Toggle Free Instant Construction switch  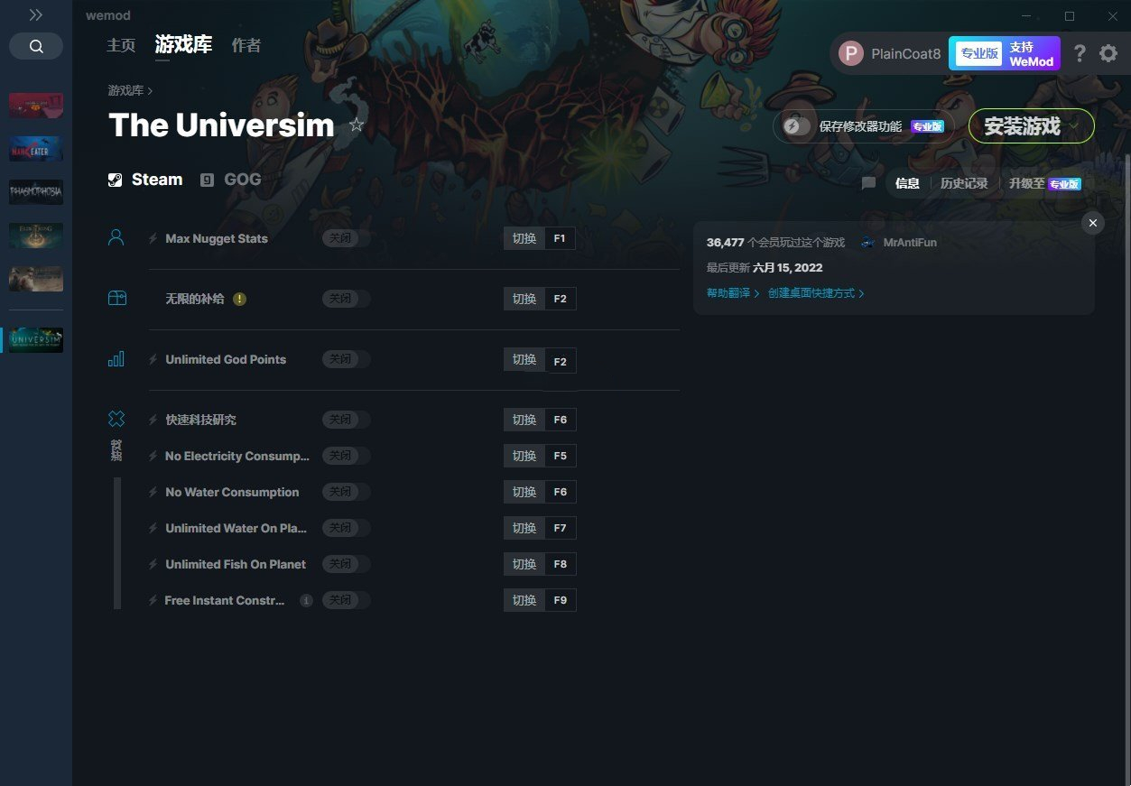point(347,600)
